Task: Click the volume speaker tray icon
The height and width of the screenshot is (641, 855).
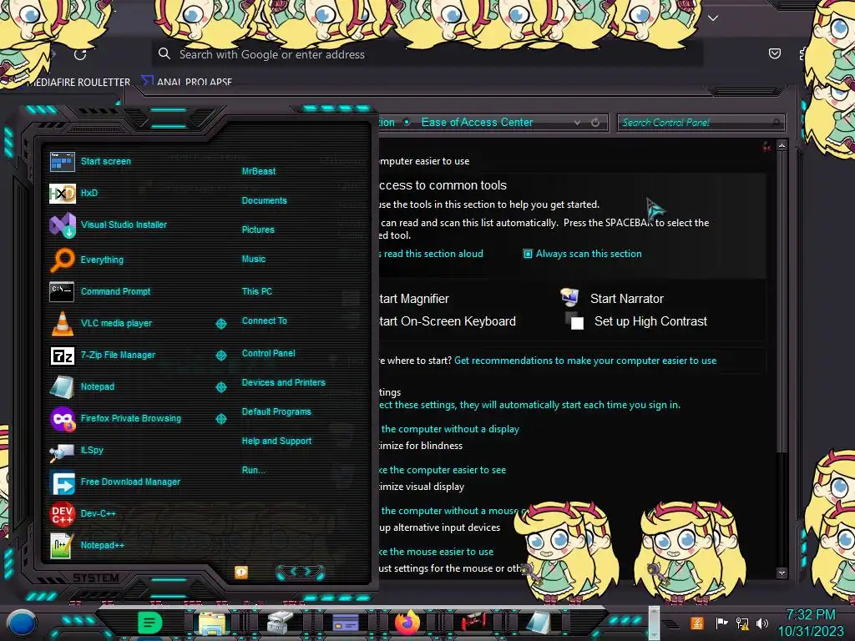Action: point(762,623)
